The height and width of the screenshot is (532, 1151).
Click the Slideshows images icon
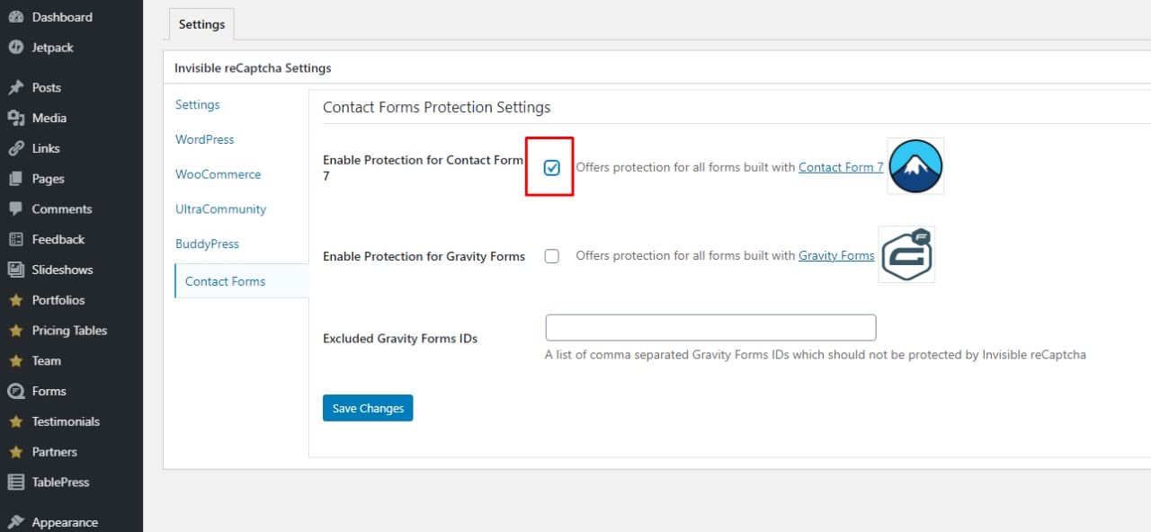[15, 270]
